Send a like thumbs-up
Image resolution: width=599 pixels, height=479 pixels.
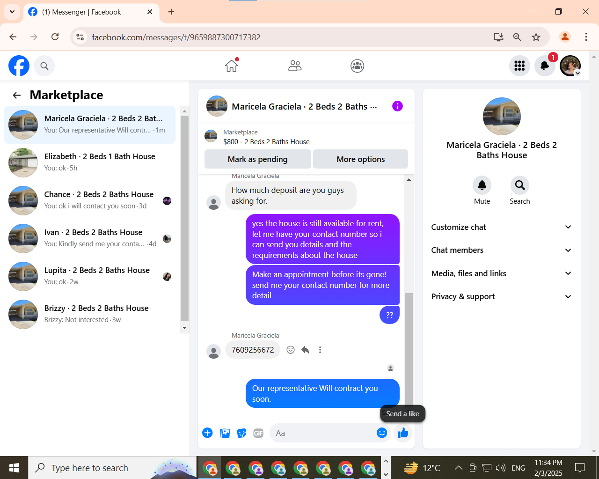point(403,433)
